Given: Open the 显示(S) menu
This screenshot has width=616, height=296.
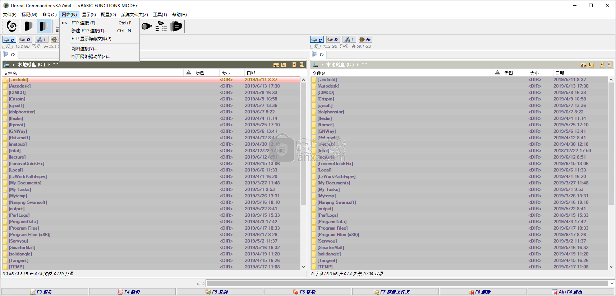Looking at the screenshot, I should (89, 15).
